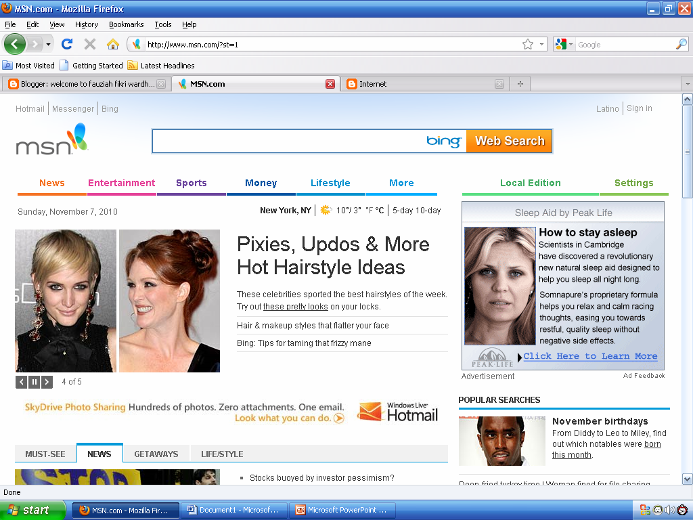
Task: Open the Latest Headlines feed bookmark
Action: (x=161, y=66)
